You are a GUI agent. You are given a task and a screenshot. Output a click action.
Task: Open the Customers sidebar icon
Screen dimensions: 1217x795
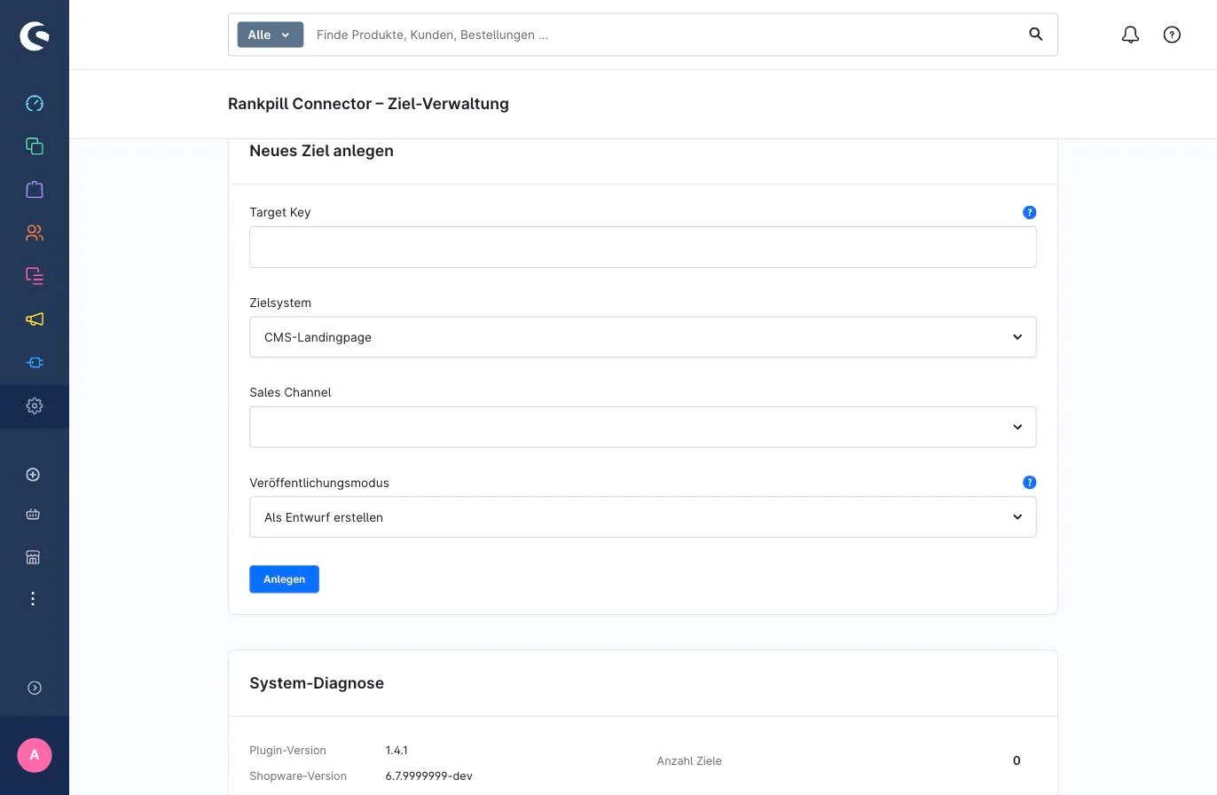[x=35, y=232]
